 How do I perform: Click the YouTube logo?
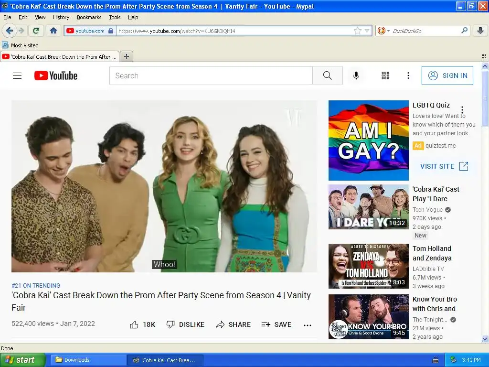[x=56, y=76]
